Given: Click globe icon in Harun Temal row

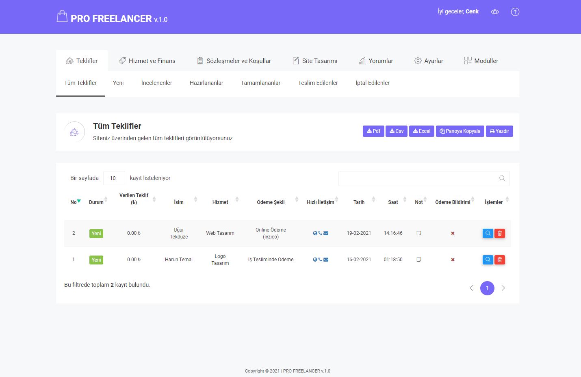Looking at the screenshot, I should click(x=315, y=260).
